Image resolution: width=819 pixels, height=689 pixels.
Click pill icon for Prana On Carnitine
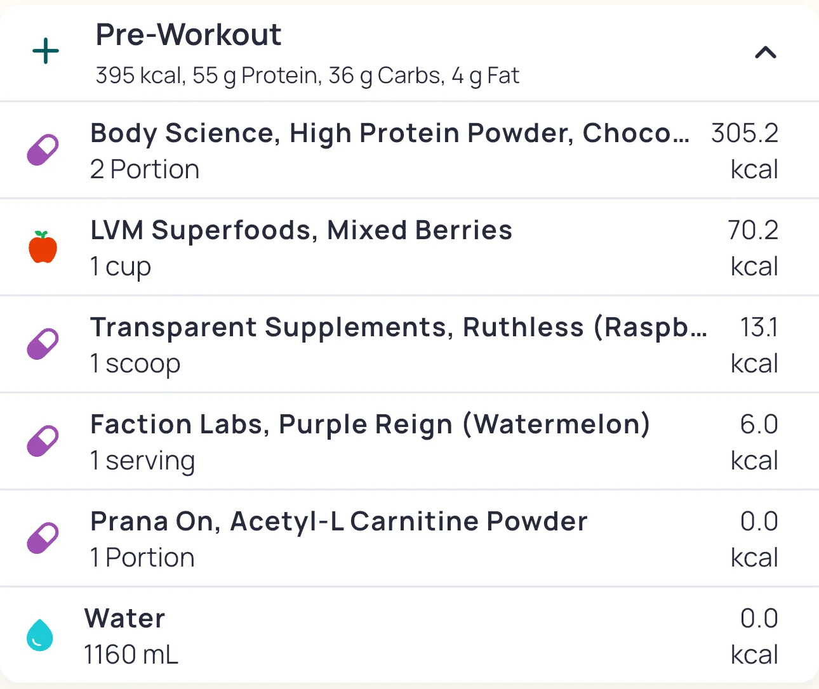coord(43,539)
